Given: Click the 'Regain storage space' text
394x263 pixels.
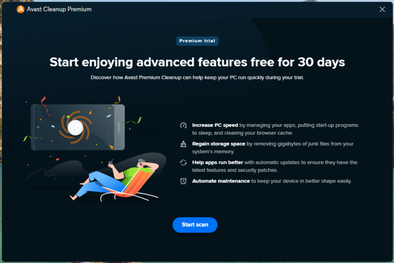Looking at the screenshot, I should (x=219, y=144).
